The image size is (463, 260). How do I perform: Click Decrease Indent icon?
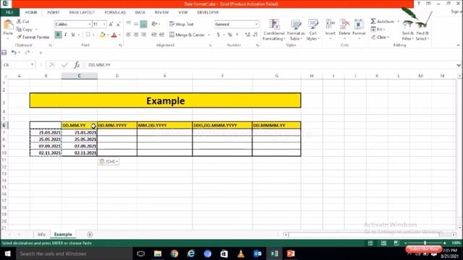coord(154,35)
